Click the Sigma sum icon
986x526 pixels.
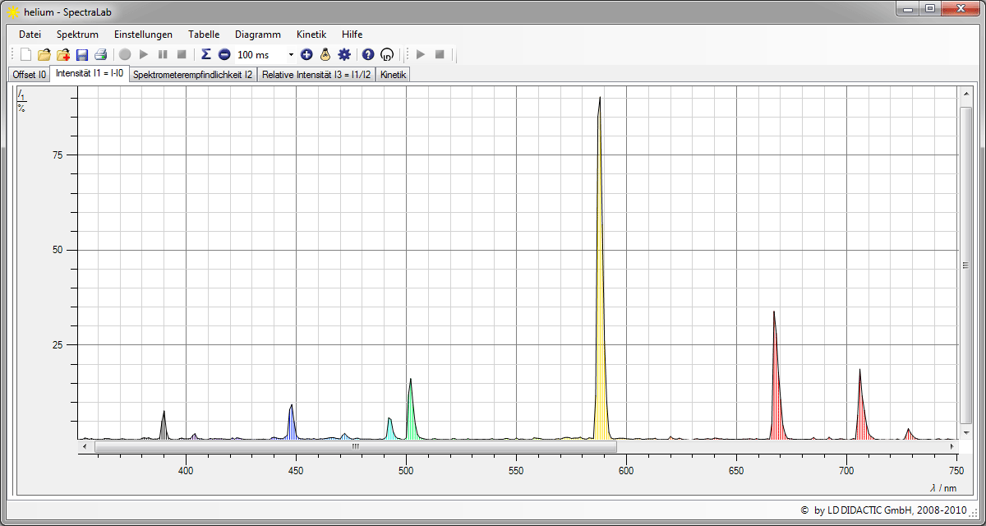tap(206, 54)
